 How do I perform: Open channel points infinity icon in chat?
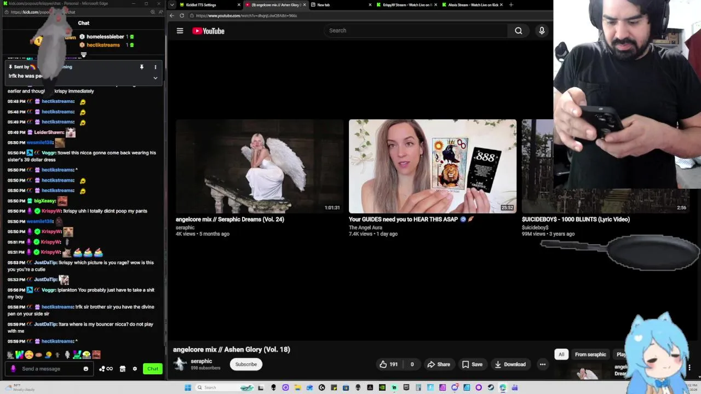tap(106, 369)
